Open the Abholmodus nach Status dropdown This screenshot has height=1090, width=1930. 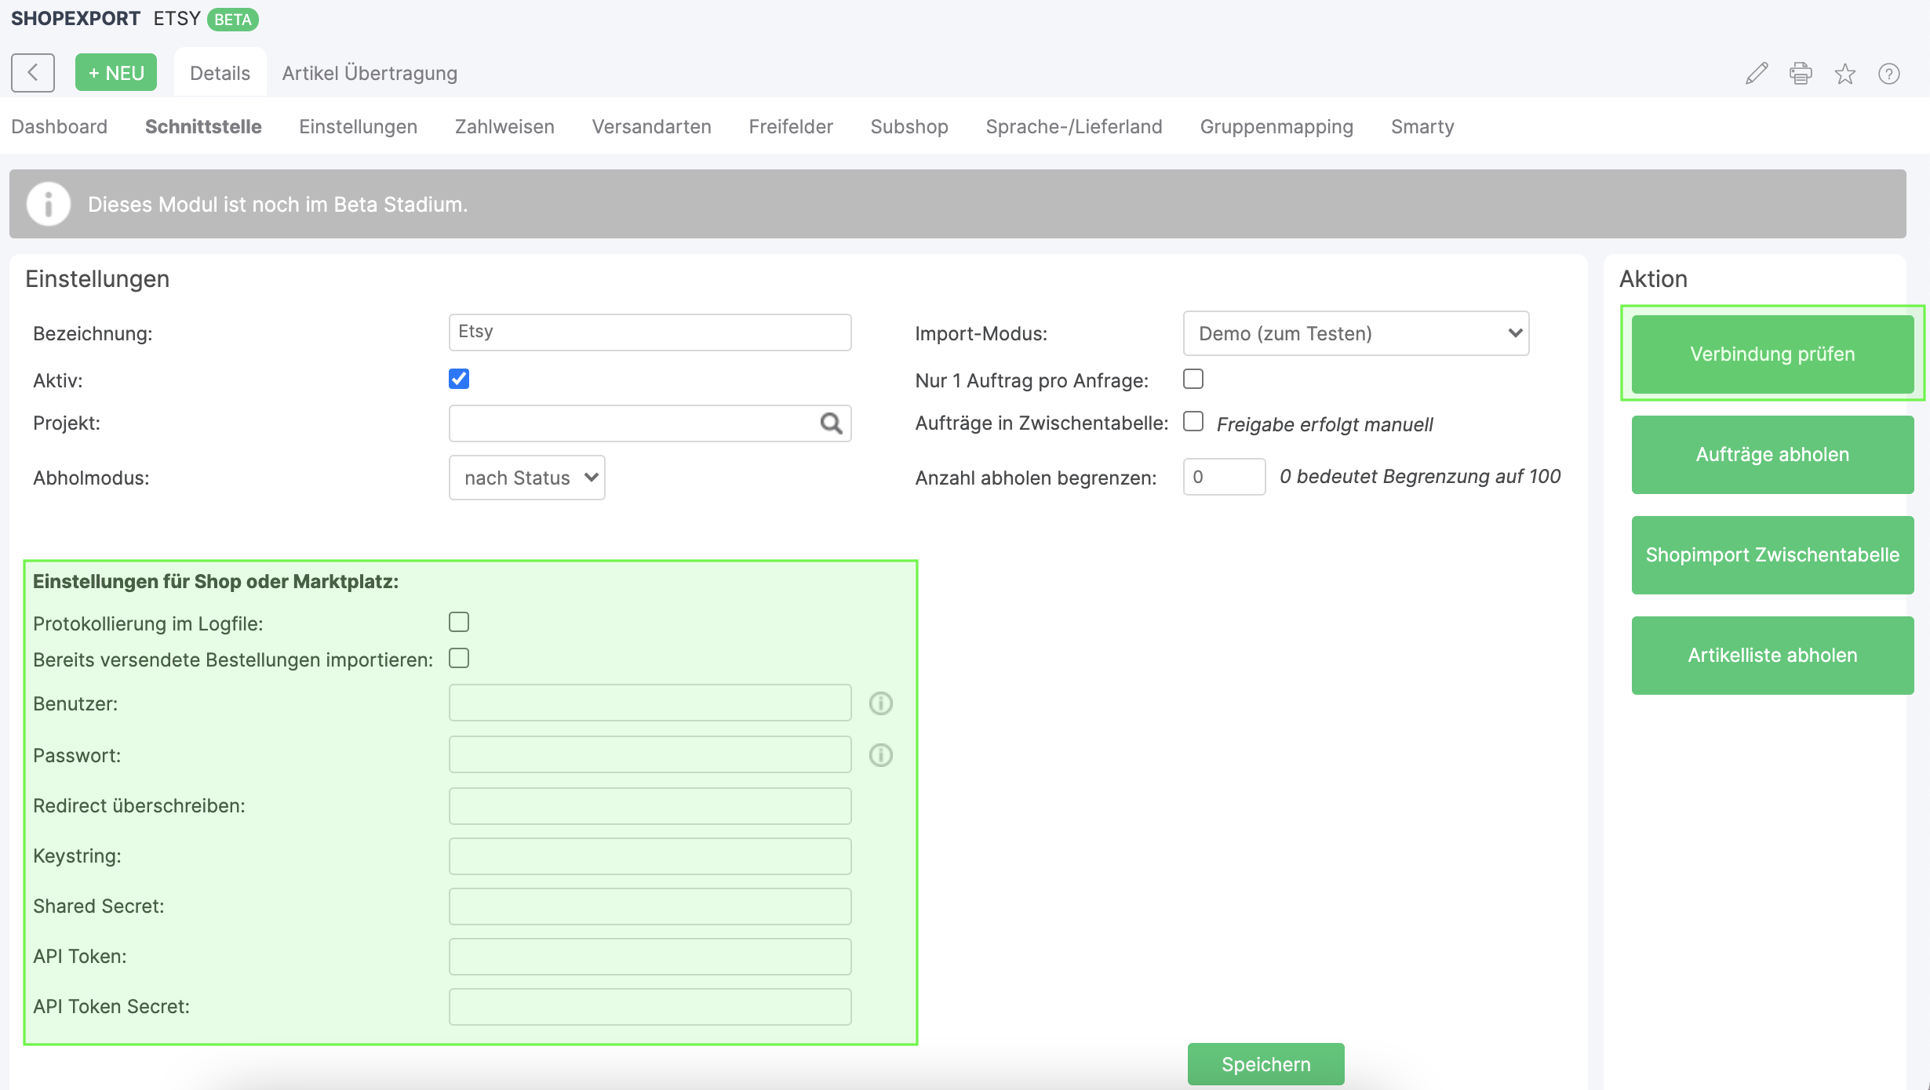point(527,478)
